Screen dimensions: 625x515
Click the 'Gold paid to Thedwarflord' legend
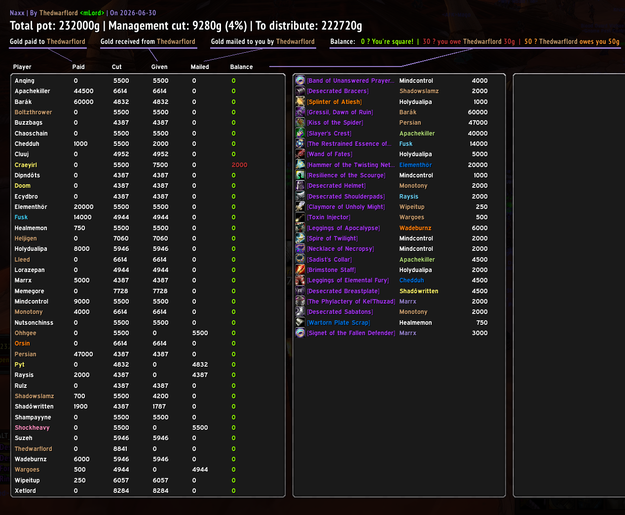[47, 41]
